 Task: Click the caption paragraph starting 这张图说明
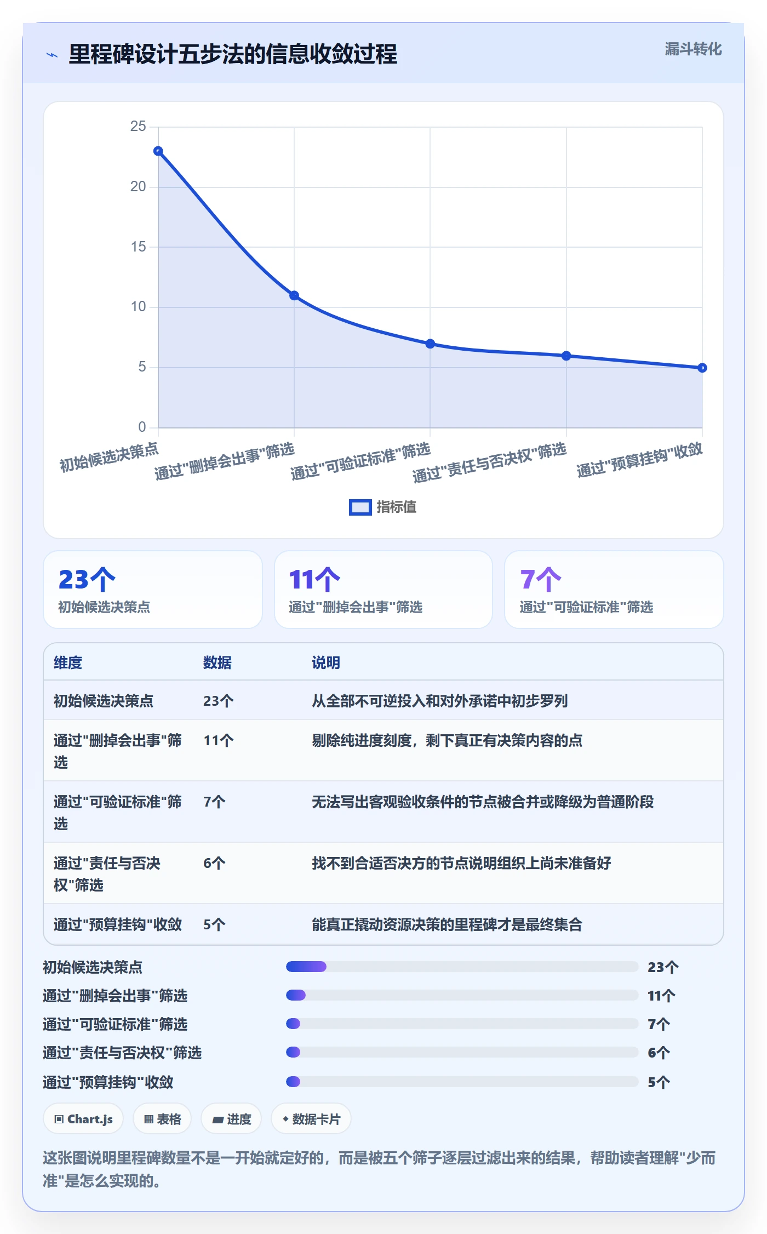(379, 1169)
